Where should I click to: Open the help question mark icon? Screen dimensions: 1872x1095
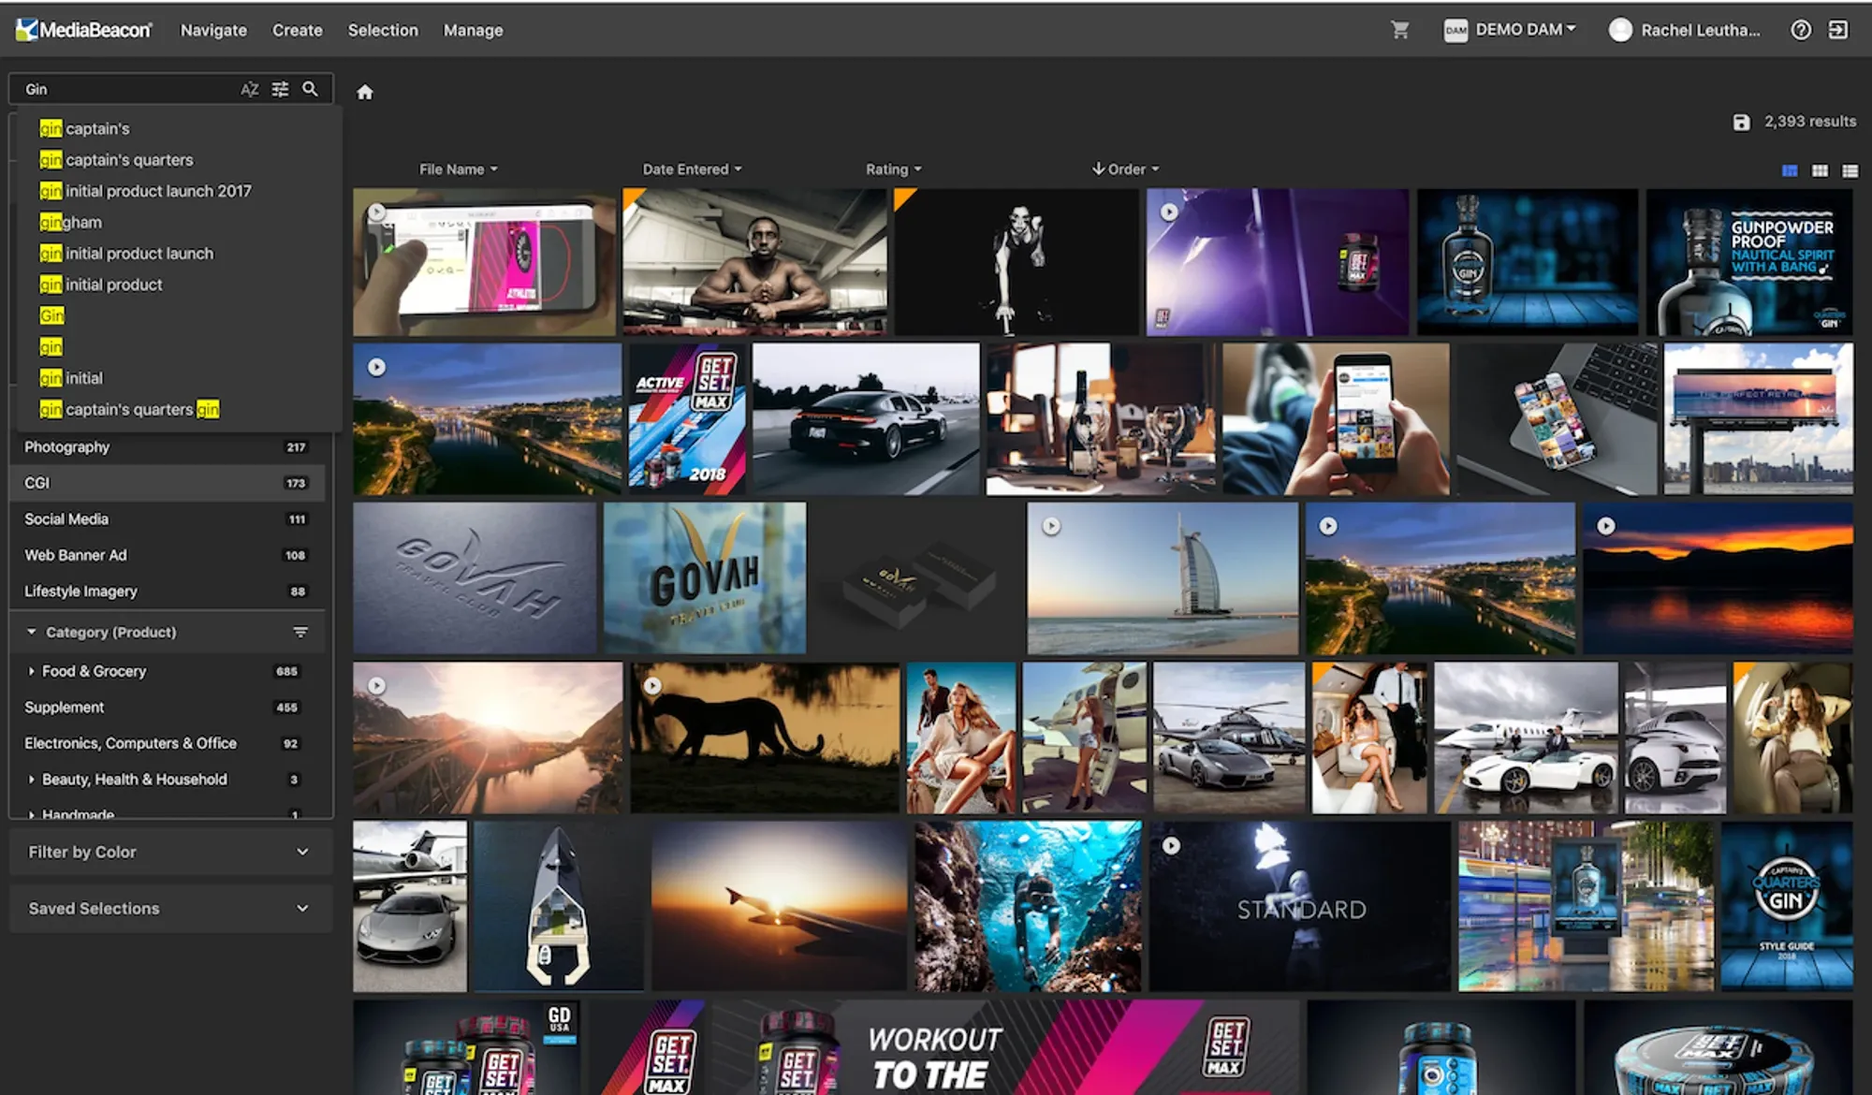tap(1801, 30)
